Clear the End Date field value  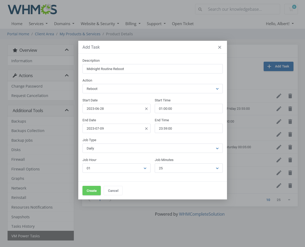pos(146,129)
